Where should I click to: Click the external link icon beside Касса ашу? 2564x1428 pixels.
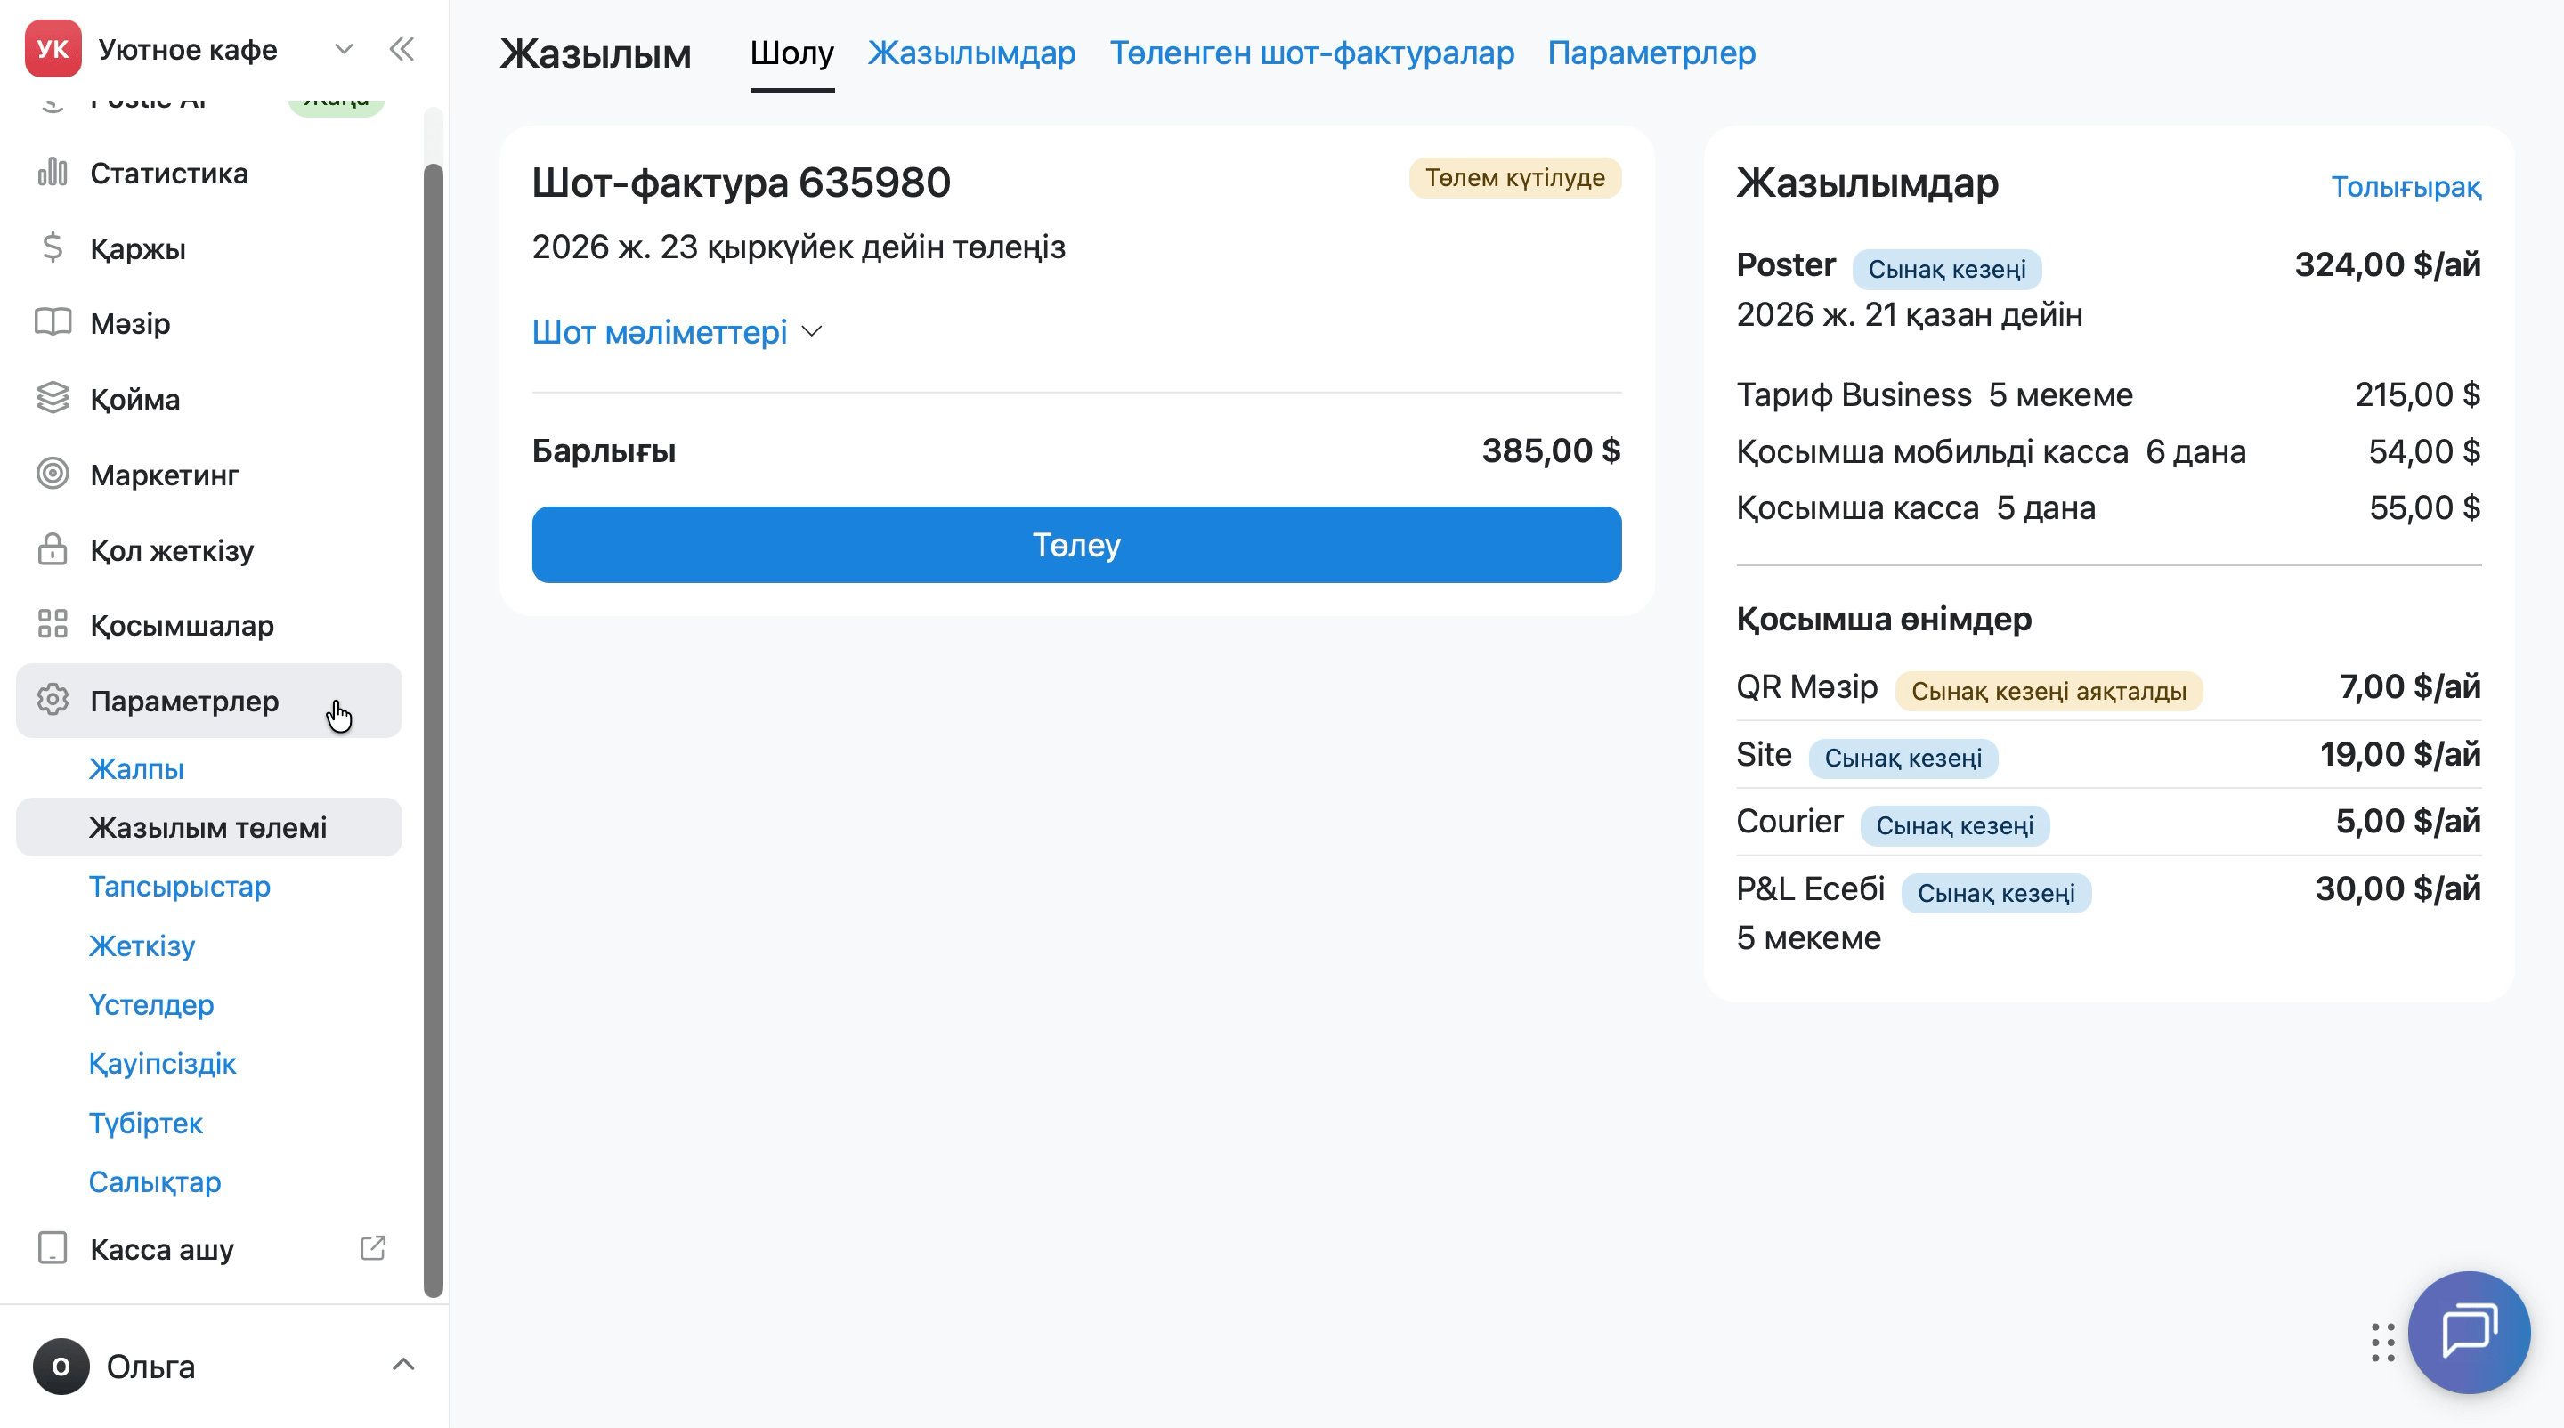(372, 1248)
